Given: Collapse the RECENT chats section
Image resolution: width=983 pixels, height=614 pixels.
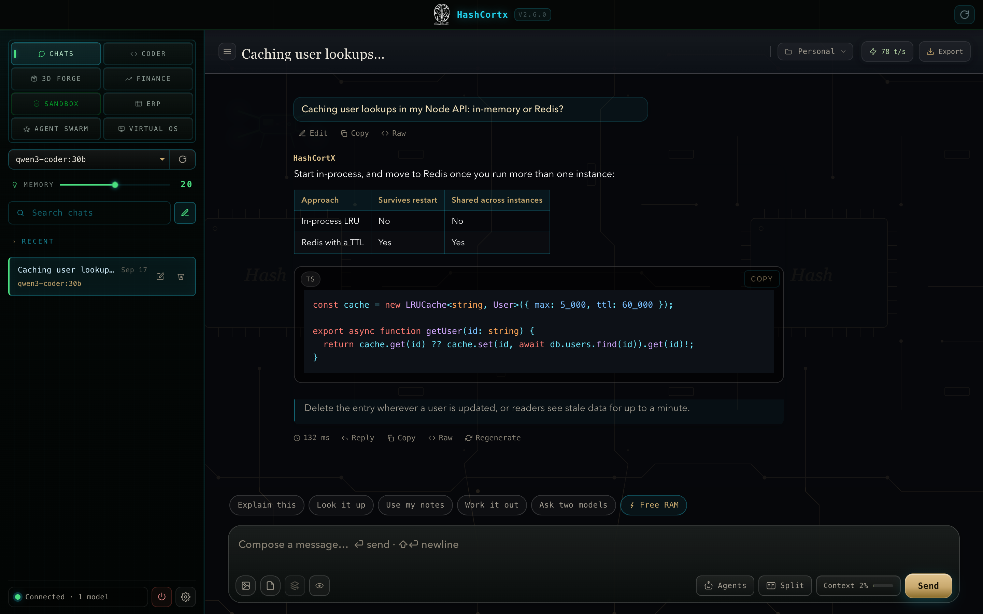Looking at the screenshot, I should point(33,241).
